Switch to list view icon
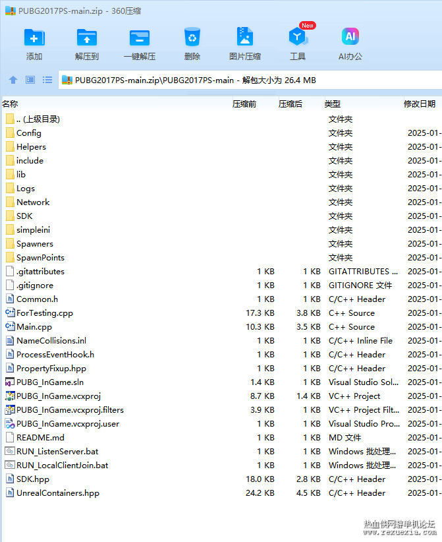The width and height of the screenshot is (442, 542). (47, 80)
